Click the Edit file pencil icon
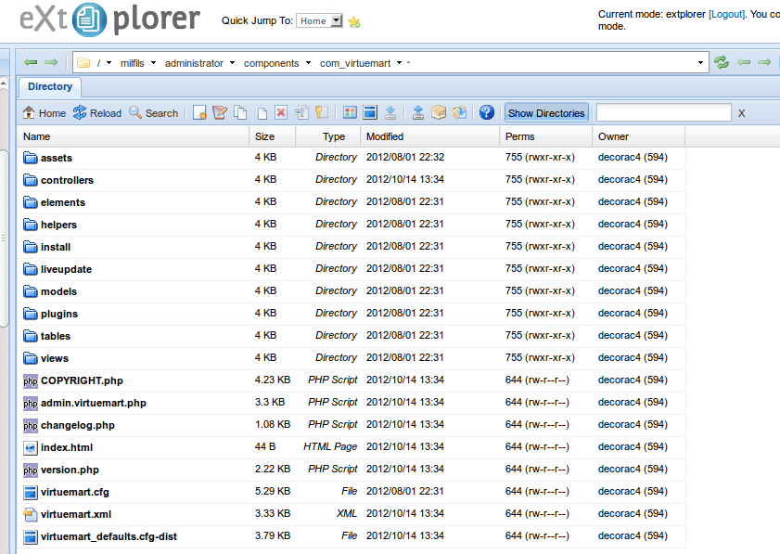780x554 pixels. pos(220,113)
